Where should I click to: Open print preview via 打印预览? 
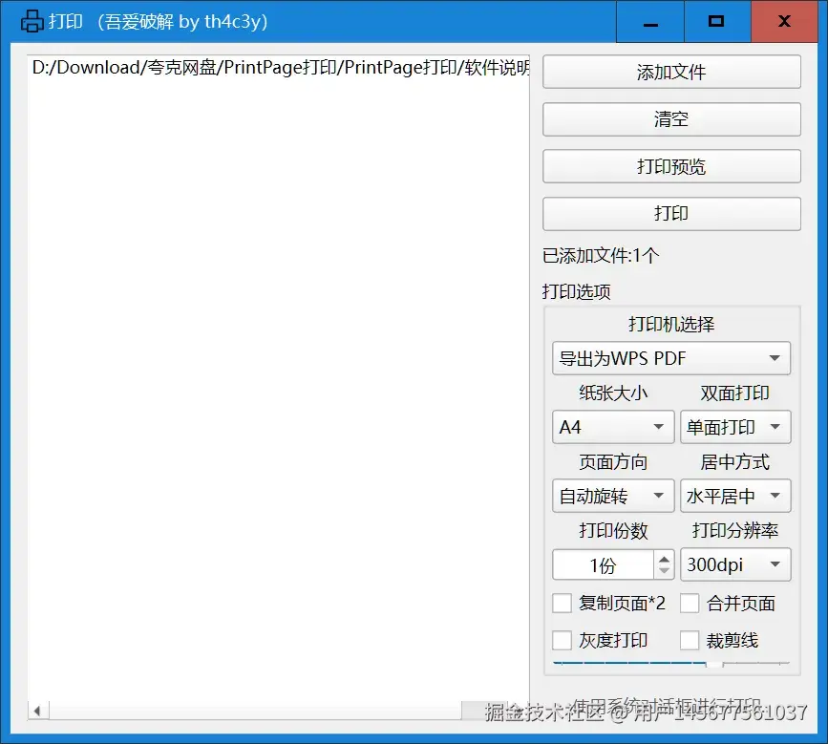click(670, 166)
